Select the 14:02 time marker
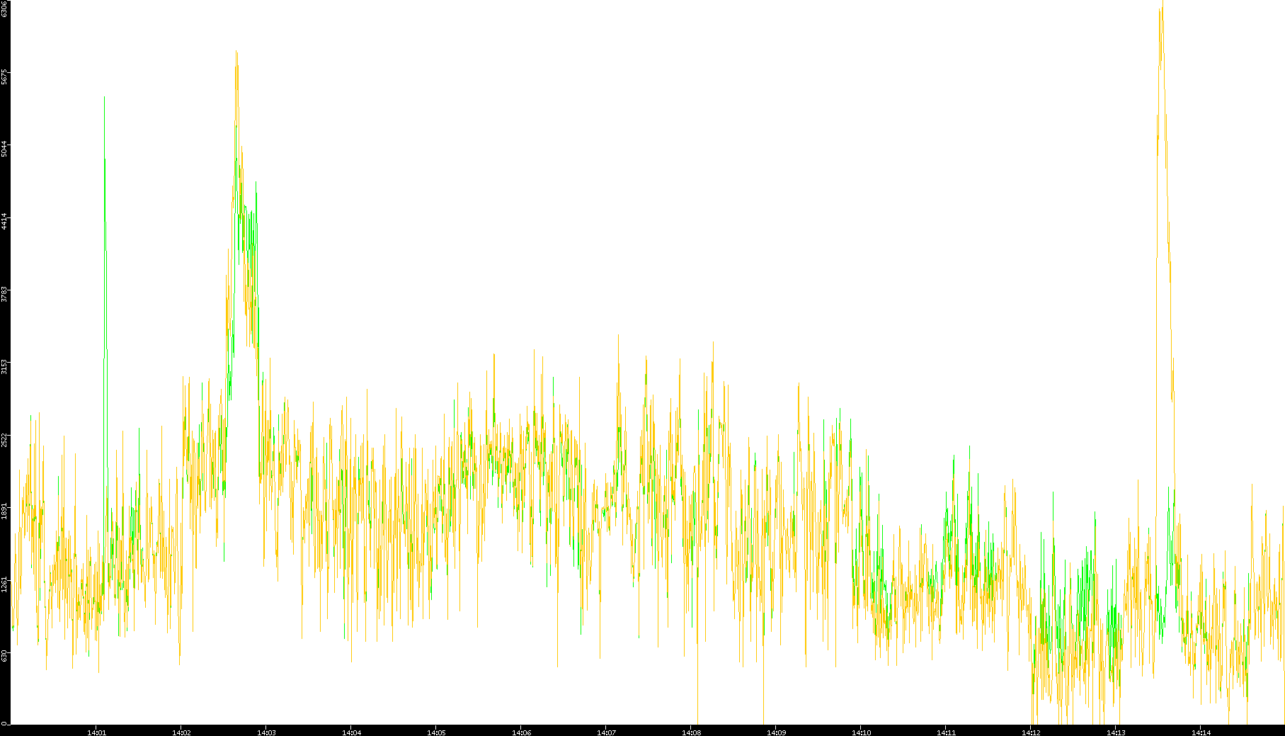Image resolution: width=1285 pixels, height=736 pixels. point(181,732)
